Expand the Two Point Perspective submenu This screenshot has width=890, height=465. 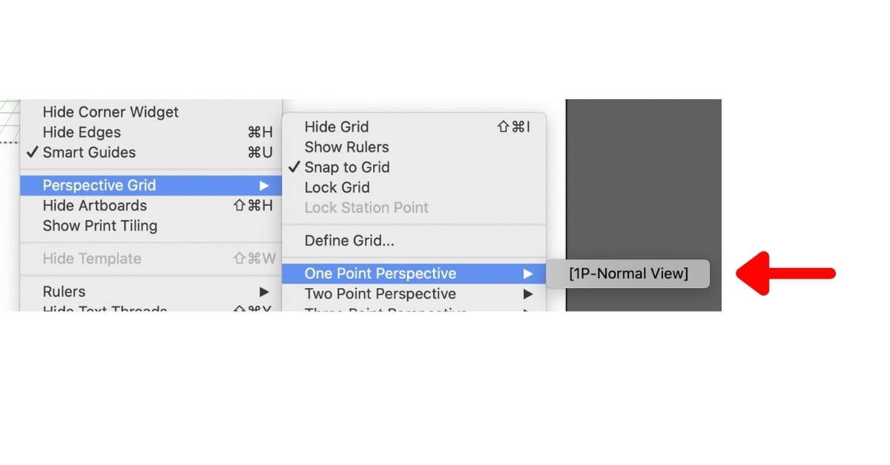(380, 294)
